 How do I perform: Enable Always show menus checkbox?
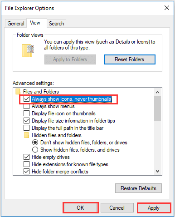26,106
